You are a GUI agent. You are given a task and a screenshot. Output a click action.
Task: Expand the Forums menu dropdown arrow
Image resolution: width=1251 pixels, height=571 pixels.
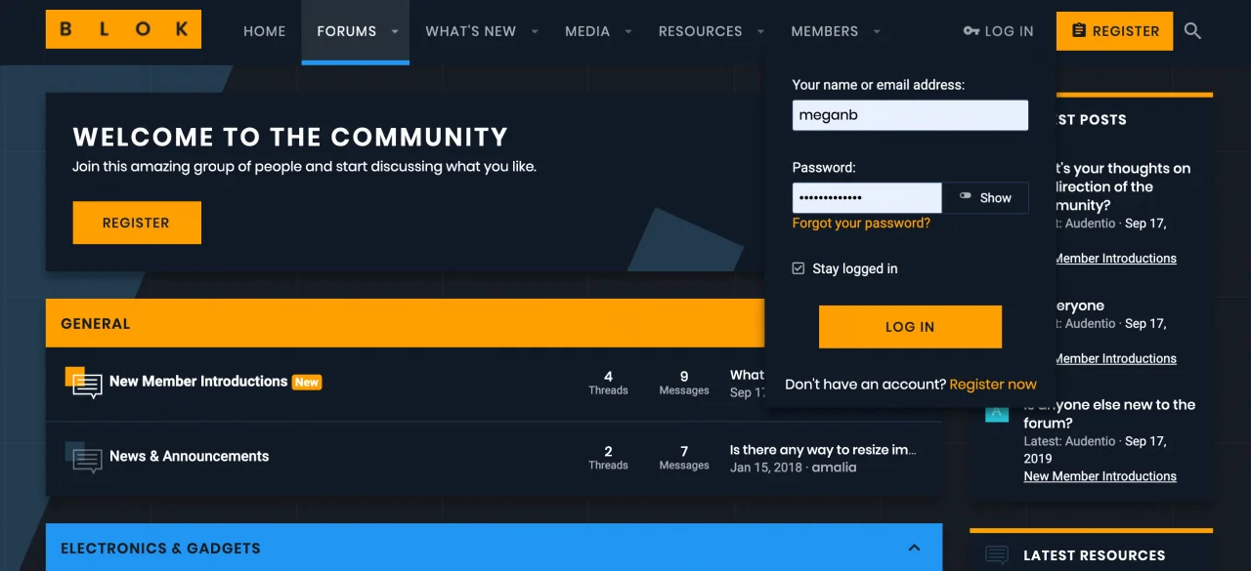395,31
